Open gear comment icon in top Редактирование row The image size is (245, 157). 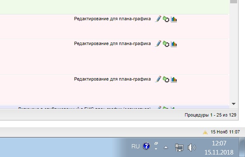click(166, 19)
